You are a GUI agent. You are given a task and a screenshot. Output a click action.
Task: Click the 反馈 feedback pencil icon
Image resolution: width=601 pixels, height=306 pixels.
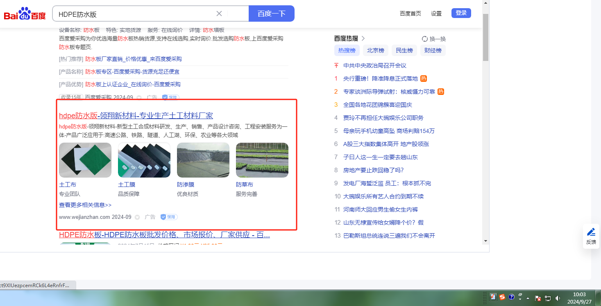(591, 232)
